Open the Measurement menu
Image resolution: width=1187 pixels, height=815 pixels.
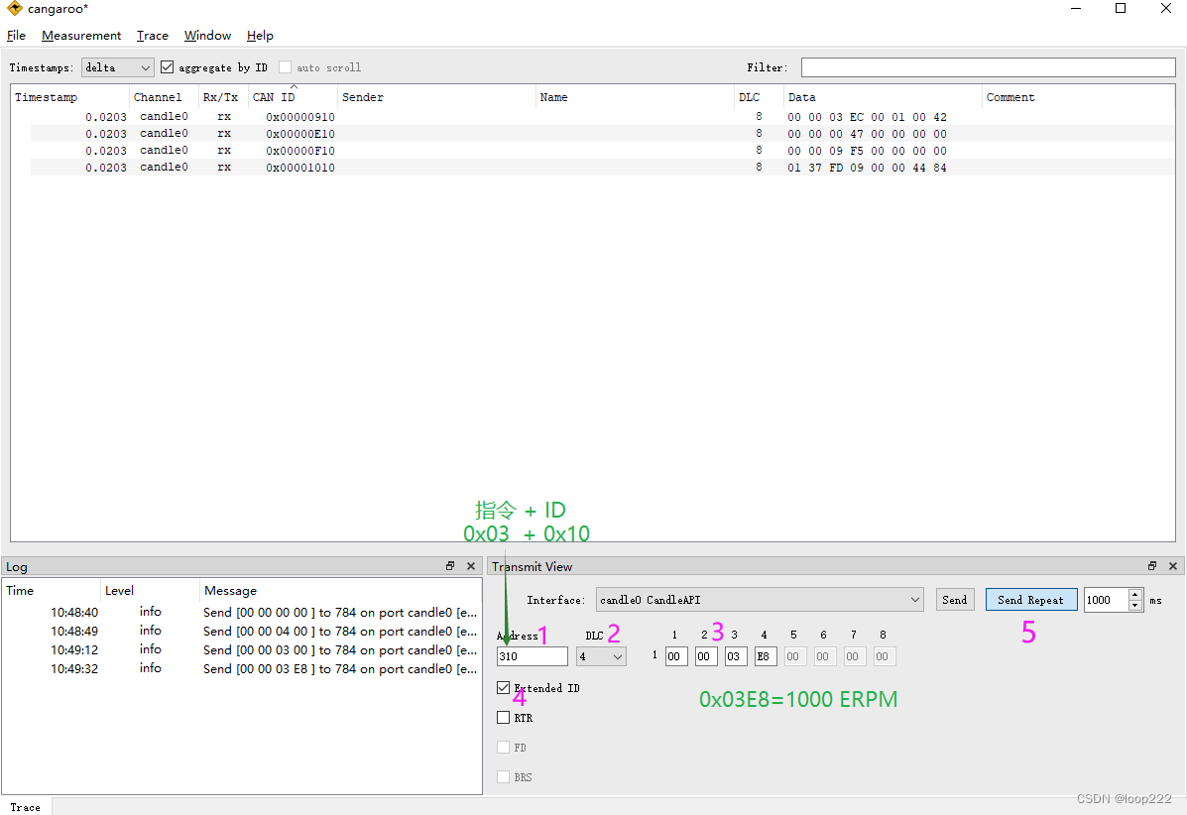(x=81, y=36)
